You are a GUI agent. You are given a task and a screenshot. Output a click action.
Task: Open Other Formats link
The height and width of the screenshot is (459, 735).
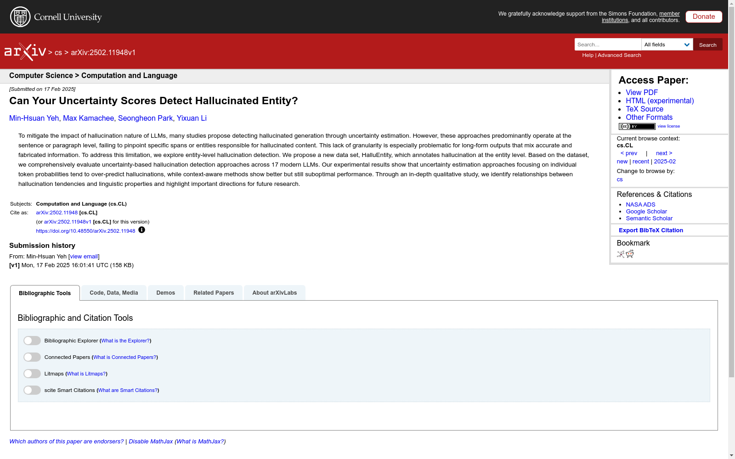(649, 118)
